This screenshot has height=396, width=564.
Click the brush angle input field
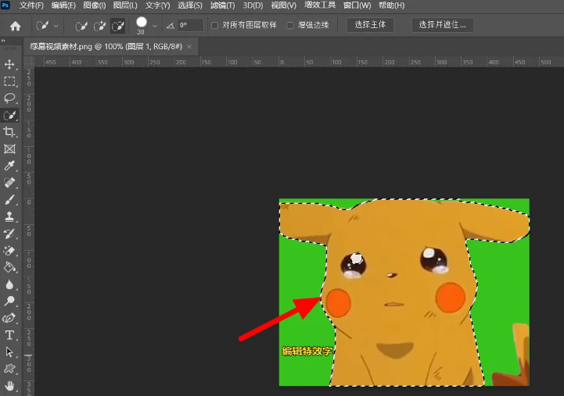click(190, 26)
